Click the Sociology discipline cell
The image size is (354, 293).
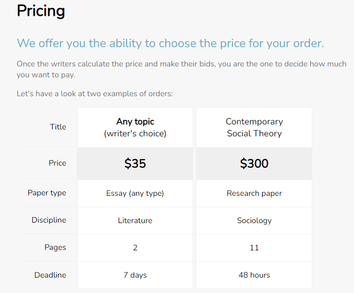254,221
